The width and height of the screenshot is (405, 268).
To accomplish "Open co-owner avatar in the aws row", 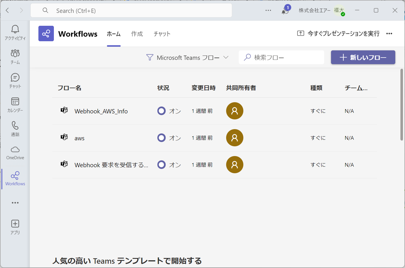I will point(235,138).
